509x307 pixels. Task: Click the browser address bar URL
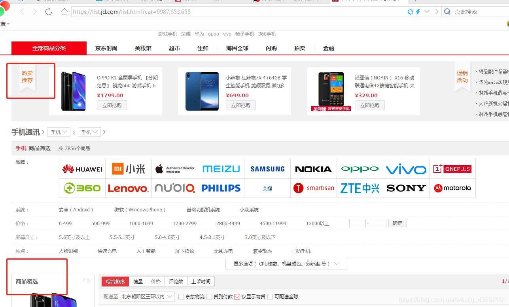click(x=132, y=12)
